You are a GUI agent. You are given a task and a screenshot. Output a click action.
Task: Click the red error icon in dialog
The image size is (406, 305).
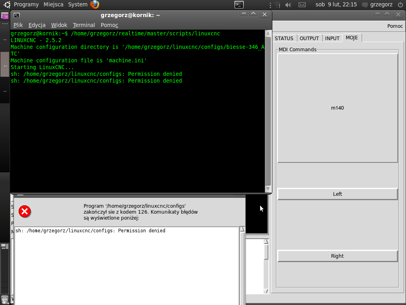click(x=25, y=212)
